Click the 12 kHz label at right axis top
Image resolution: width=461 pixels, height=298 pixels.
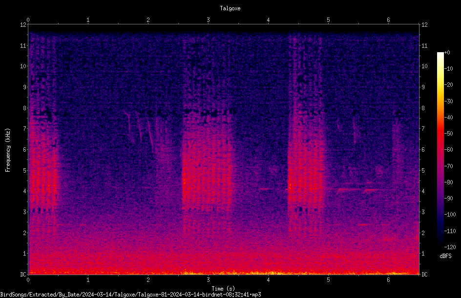click(x=424, y=25)
